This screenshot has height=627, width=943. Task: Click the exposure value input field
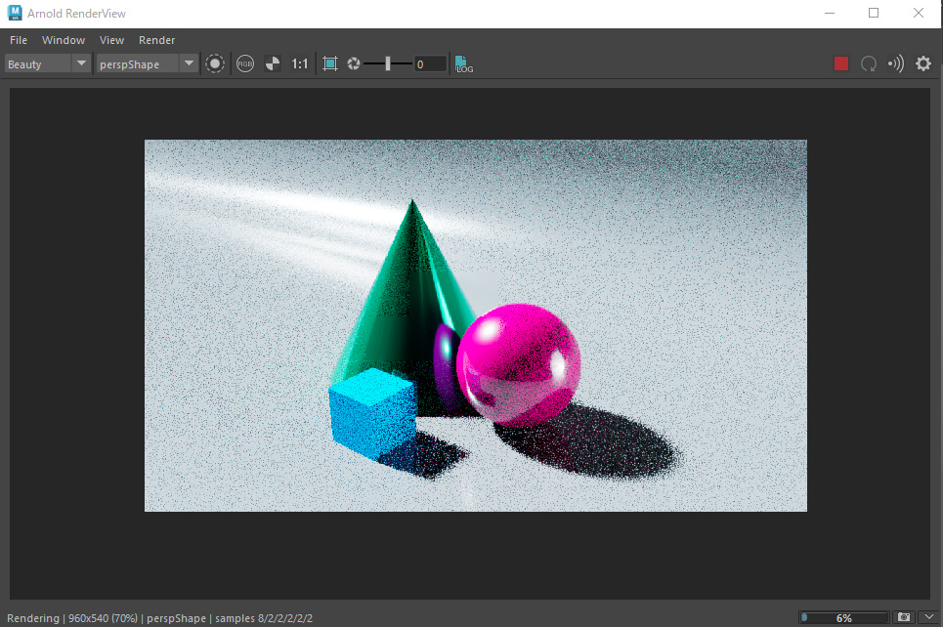[x=431, y=63]
